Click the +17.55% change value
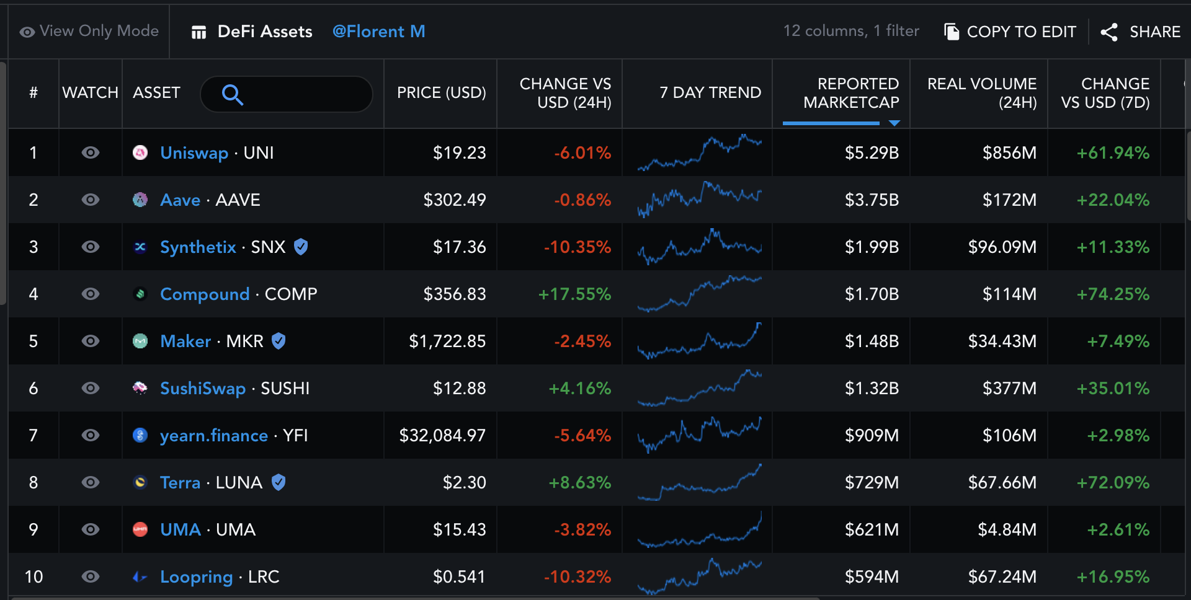The width and height of the screenshot is (1191, 600). [x=574, y=294]
